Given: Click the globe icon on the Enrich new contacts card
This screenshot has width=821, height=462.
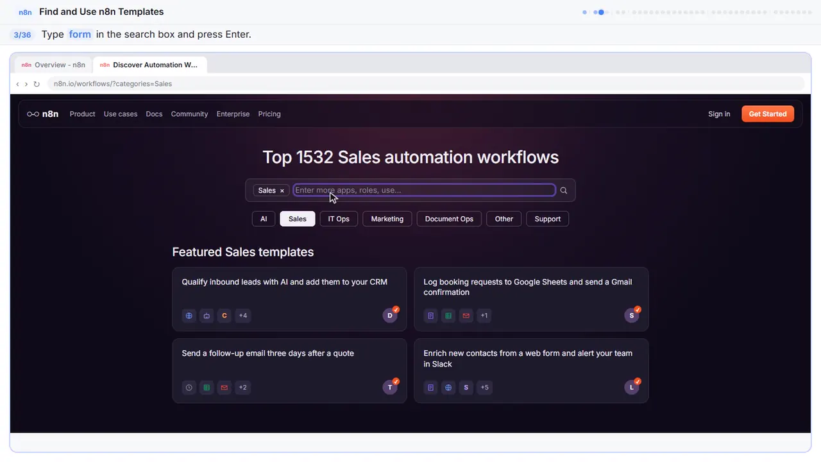Looking at the screenshot, I should tap(448, 388).
